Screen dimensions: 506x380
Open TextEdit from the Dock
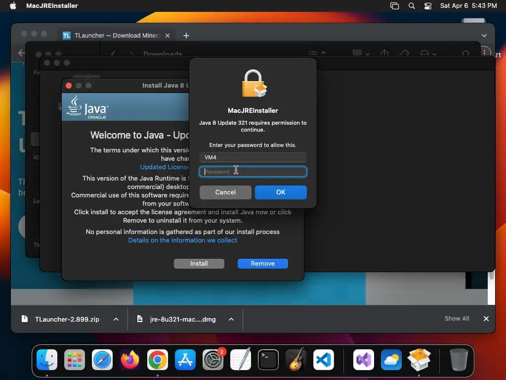pos(241,359)
